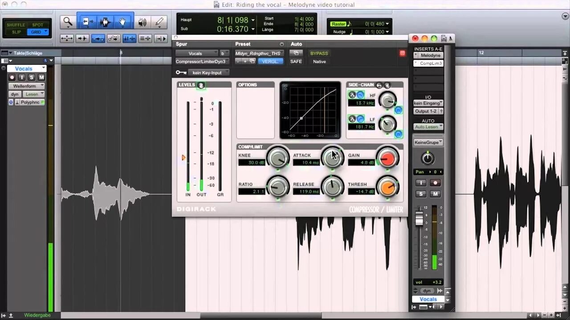570x320 pixels.
Task: Select the Grabber hand tool
Action: (123, 21)
